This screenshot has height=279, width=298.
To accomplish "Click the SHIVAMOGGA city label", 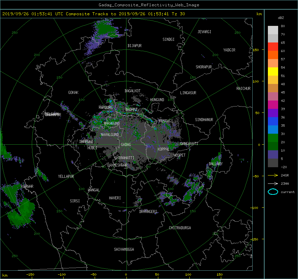I will tap(124, 249).
